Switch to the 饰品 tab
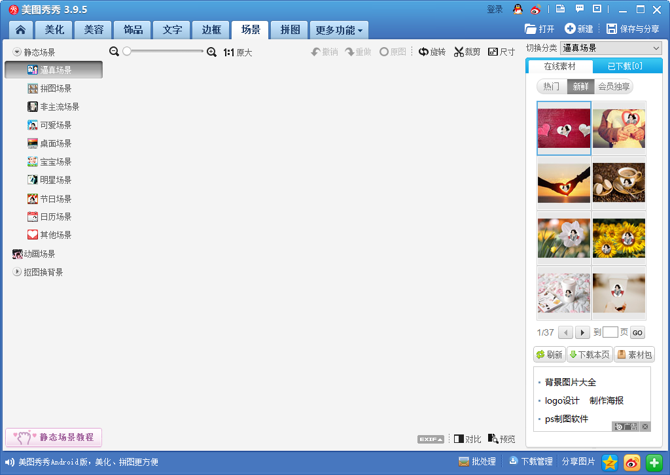The width and height of the screenshot is (670, 475). pos(133,30)
